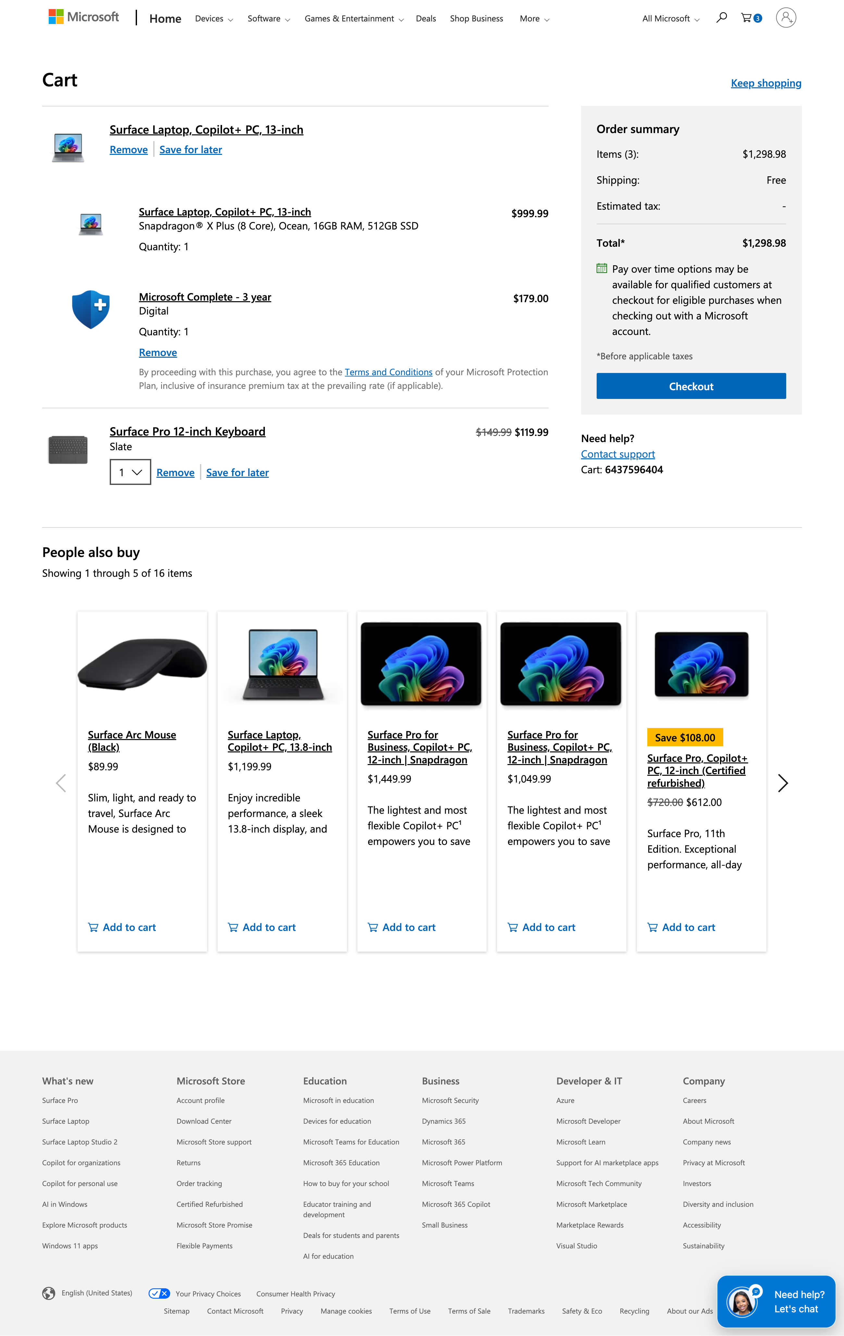844x1336 pixels.
Task: Open the Shop Business menu
Action: 476,18
